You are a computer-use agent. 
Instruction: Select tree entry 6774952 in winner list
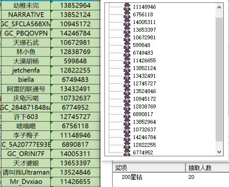coord(143,152)
